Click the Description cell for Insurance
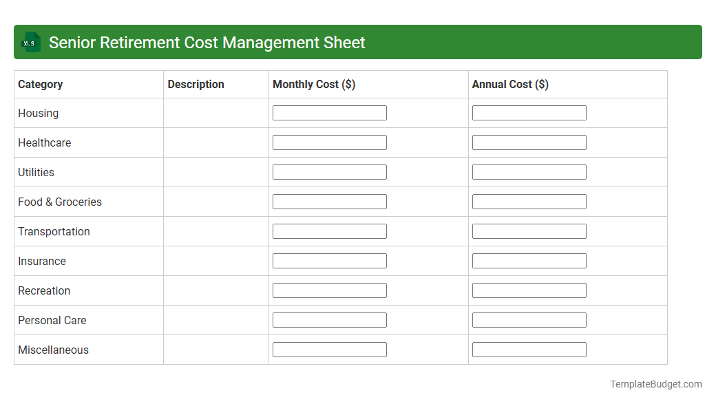 click(x=215, y=261)
